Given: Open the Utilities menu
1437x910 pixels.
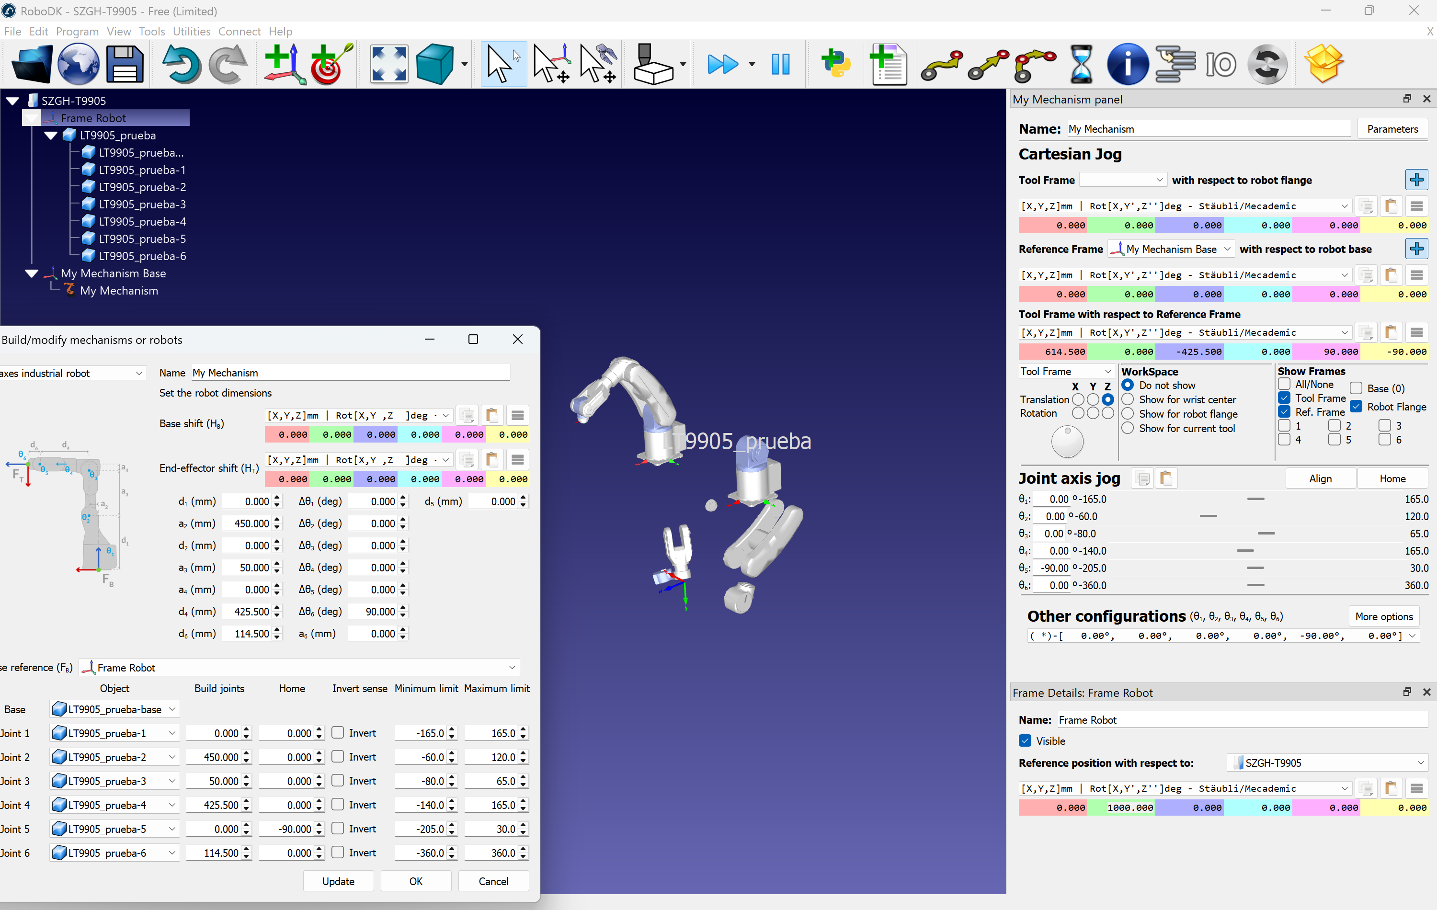Looking at the screenshot, I should 192,32.
